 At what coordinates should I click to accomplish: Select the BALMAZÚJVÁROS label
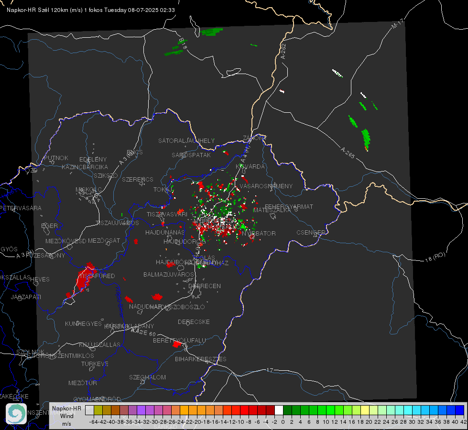(x=169, y=275)
